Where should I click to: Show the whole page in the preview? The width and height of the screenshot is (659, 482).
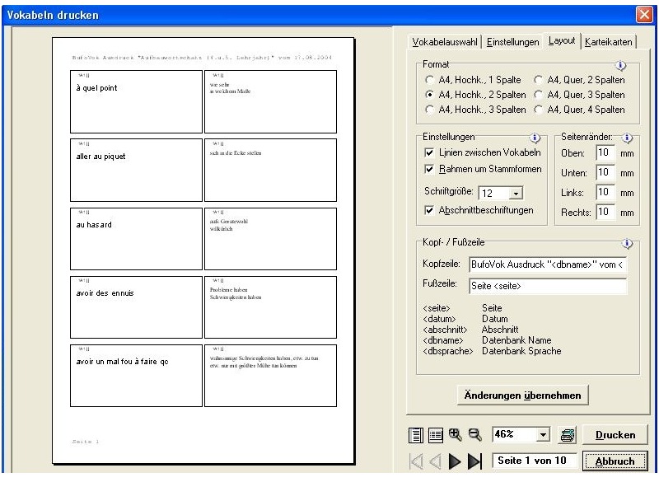coord(416,435)
